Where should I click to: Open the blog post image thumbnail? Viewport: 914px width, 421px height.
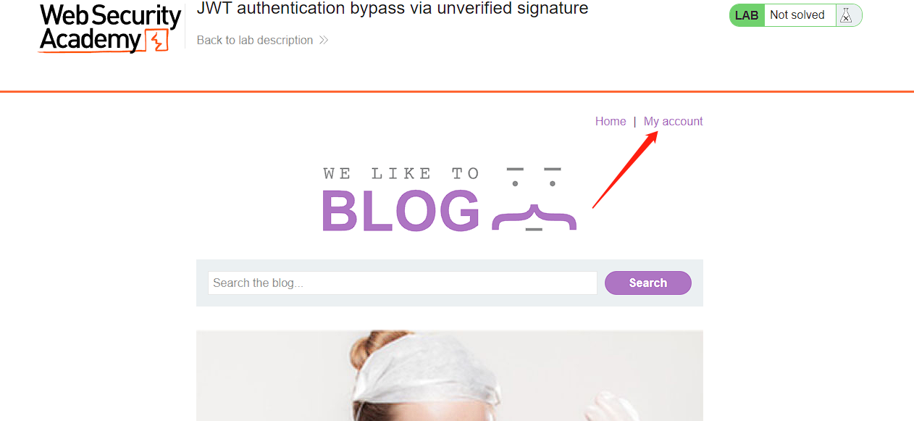[x=450, y=375]
